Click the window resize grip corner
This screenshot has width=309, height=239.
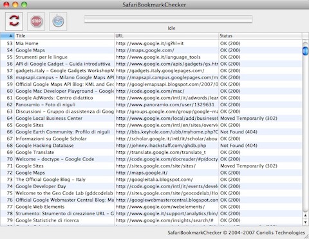tap(306, 236)
